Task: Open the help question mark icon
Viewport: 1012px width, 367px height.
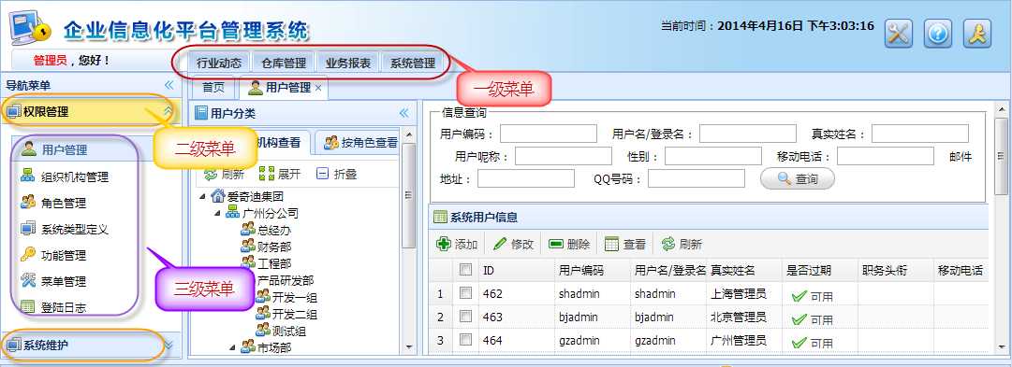Action: [x=938, y=34]
